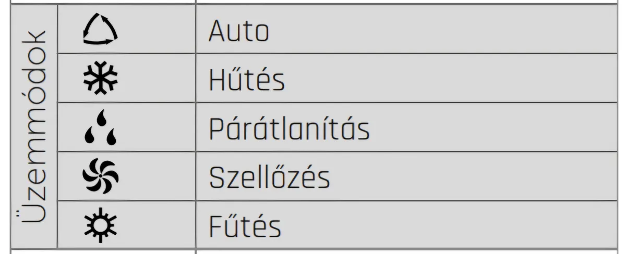Click the Auto mode recycling-arrows icon
Image resolution: width=626 pixels, height=254 pixels.
tap(101, 30)
